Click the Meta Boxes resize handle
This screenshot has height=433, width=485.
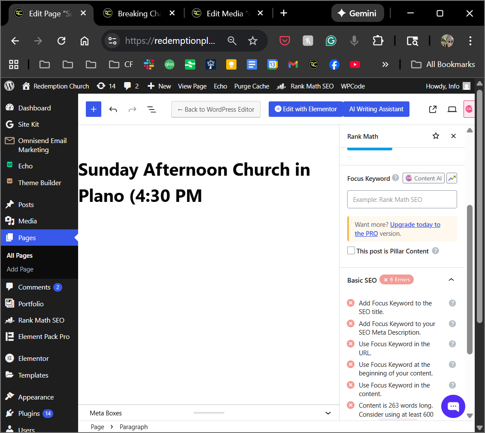point(209,413)
